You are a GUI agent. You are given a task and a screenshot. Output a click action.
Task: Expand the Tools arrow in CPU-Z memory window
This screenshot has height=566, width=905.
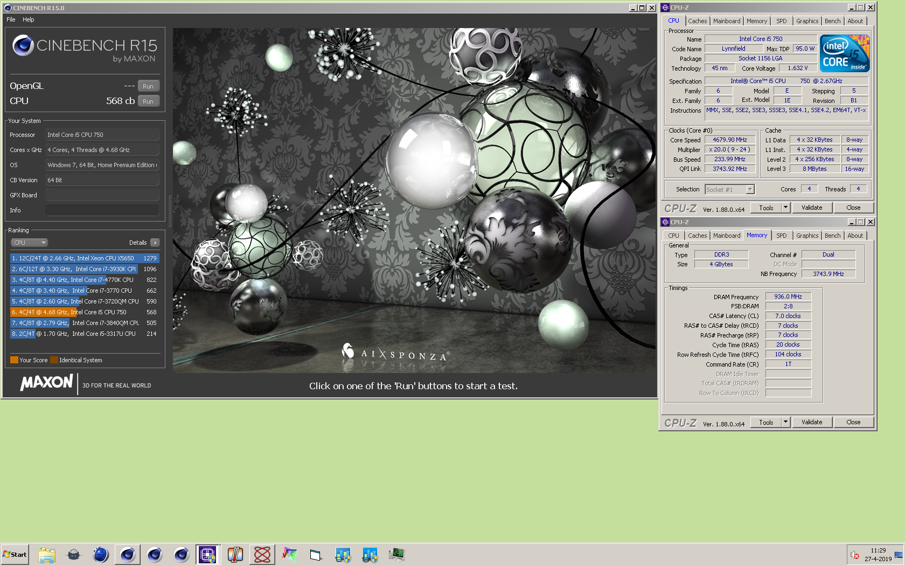coord(785,422)
